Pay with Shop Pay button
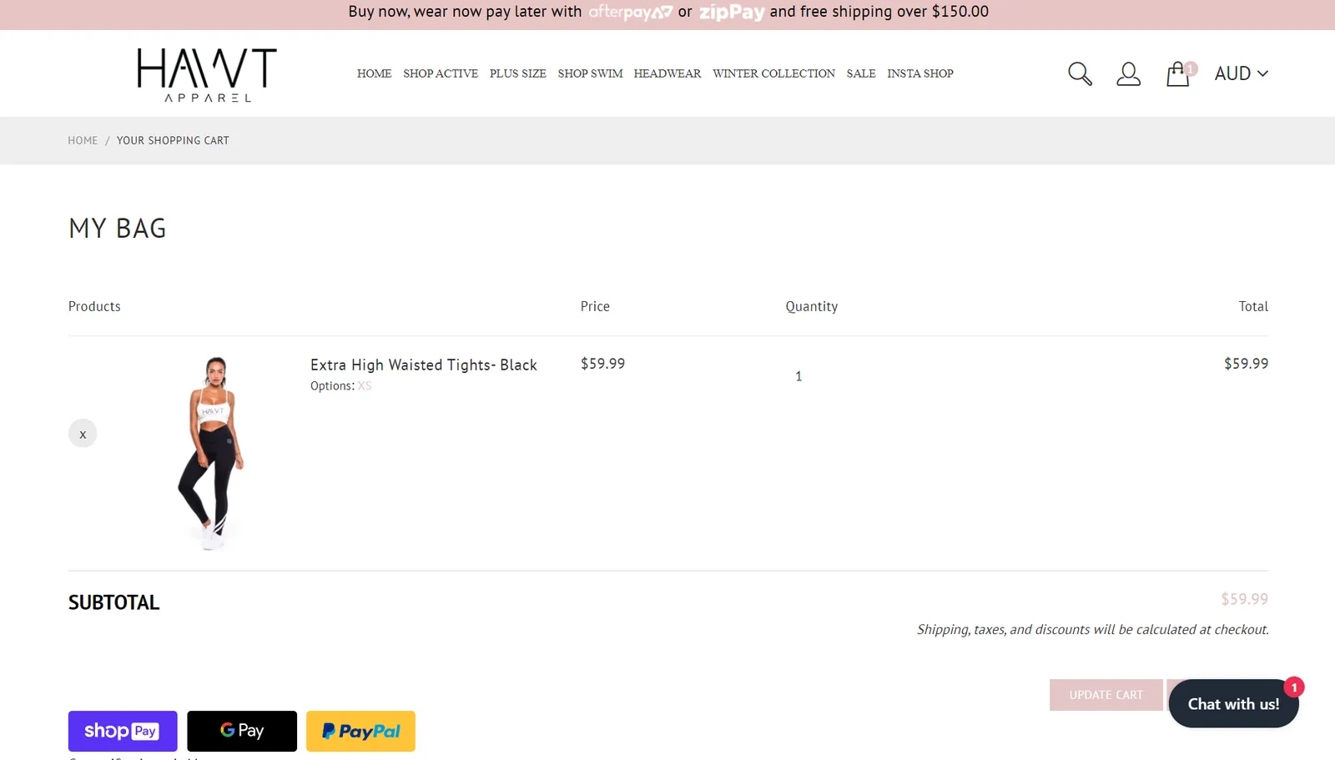Image resolution: width=1335 pixels, height=760 pixels. [x=123, y=731]
